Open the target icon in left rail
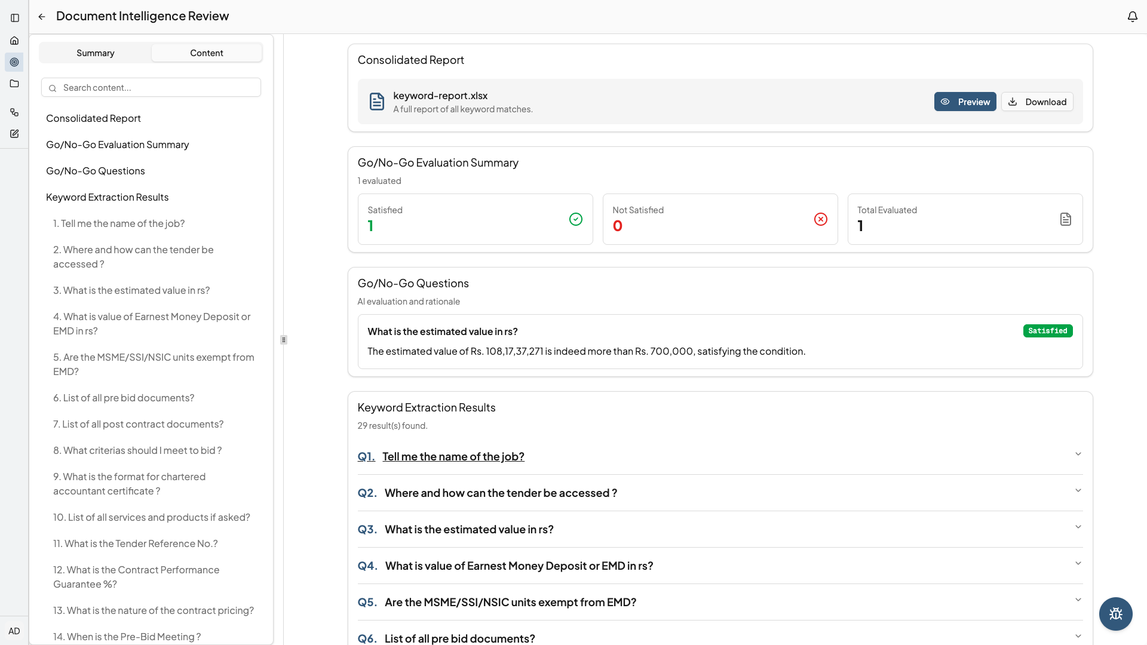 [x=14, y=62]
